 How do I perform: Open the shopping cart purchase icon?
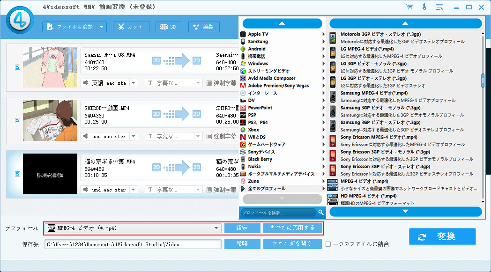(409, 7)
